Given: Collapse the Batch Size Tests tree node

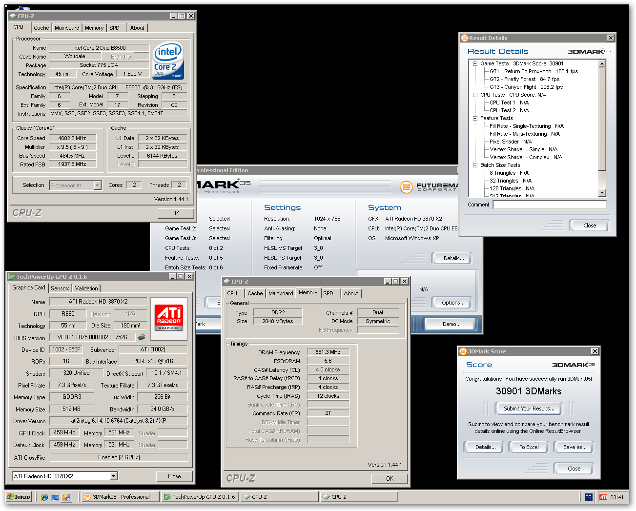Looking at the screenshot, I should coord(475,165).
